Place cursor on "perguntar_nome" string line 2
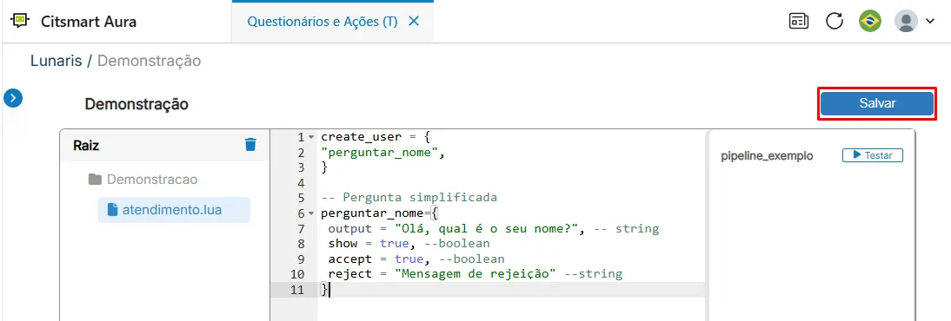This screenshot has width=951, height=321. coord(379,153)
